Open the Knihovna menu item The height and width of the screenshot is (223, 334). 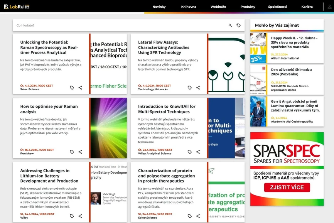(x=189, y=7)
